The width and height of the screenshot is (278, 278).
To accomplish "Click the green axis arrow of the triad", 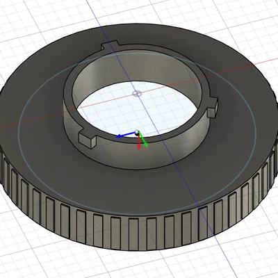I will coord(143,140).
